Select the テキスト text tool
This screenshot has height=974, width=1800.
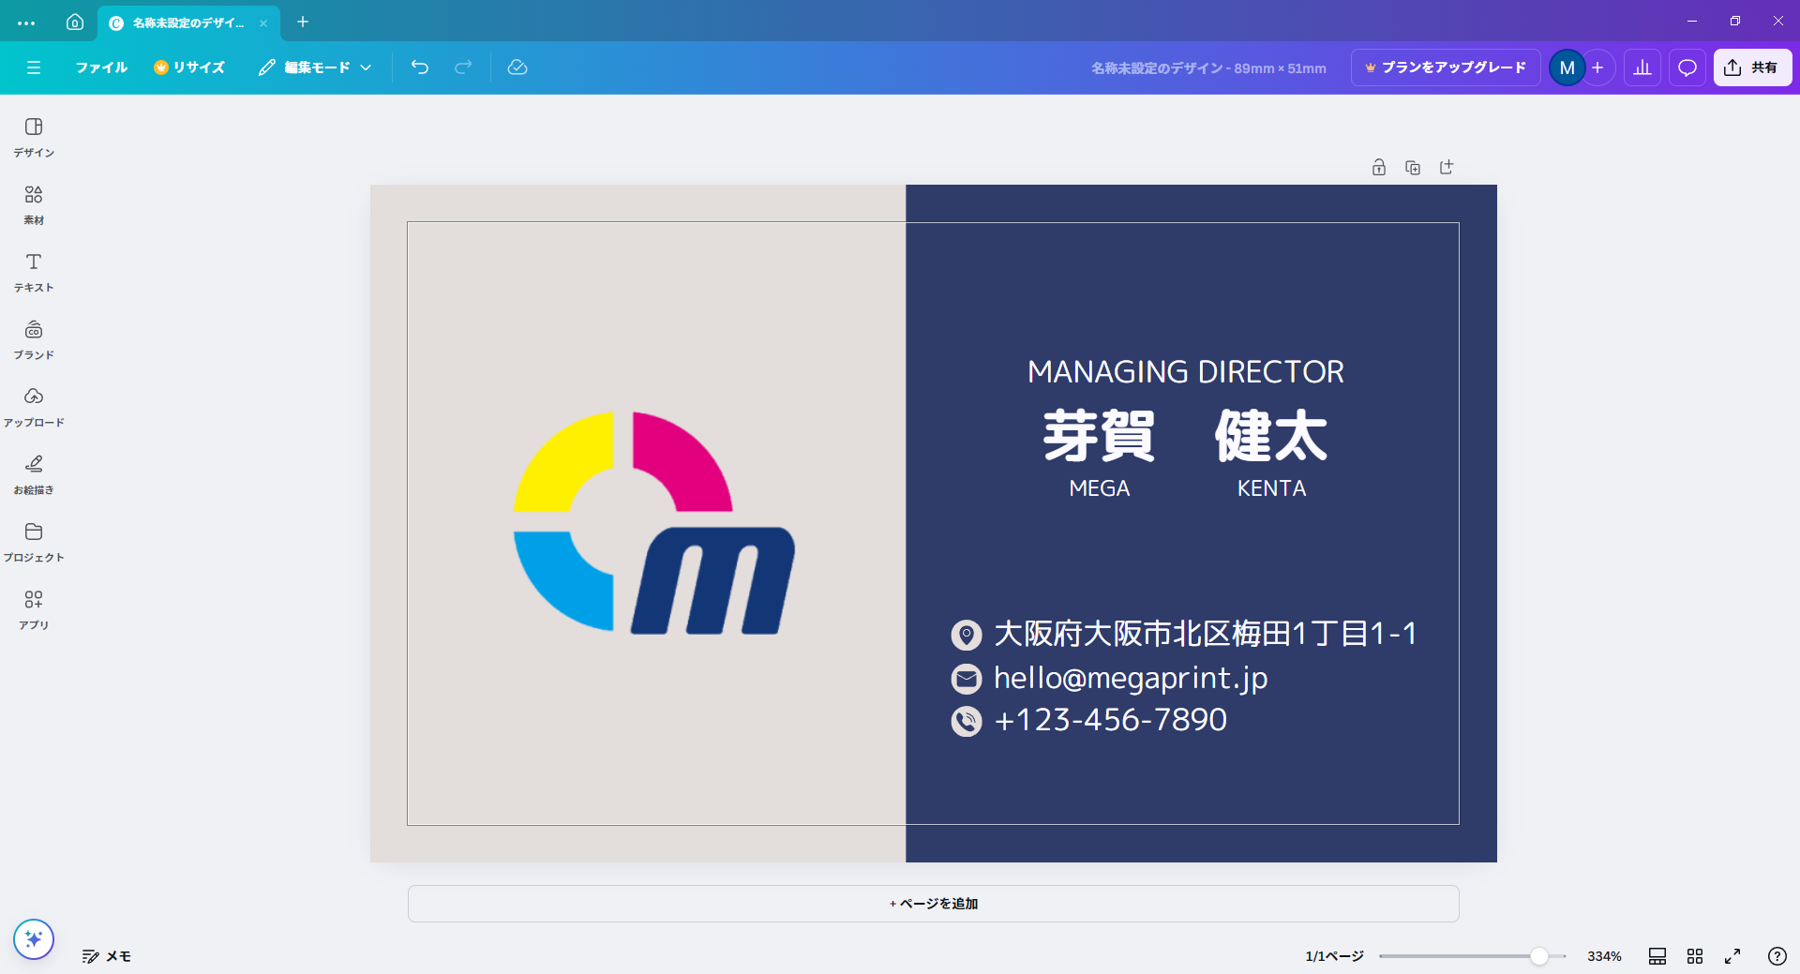point(34,272)
